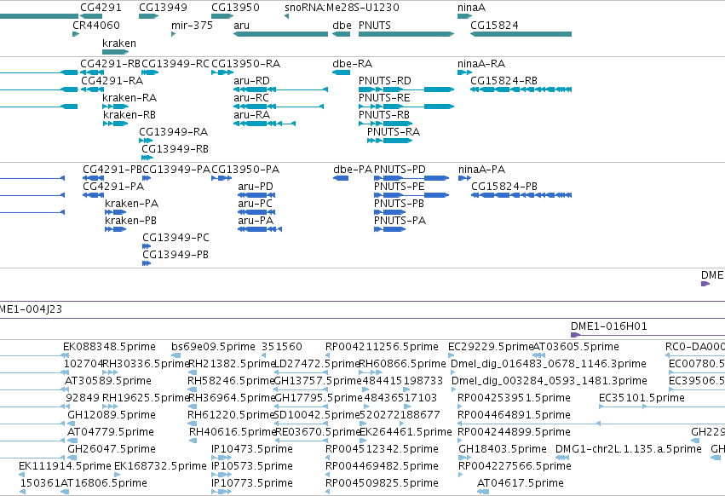Select EST EK111914.5prime label
The image size is (725, 496).
click(x=66, y=466)
